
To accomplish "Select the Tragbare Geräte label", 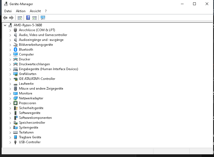I will [30, 137].
